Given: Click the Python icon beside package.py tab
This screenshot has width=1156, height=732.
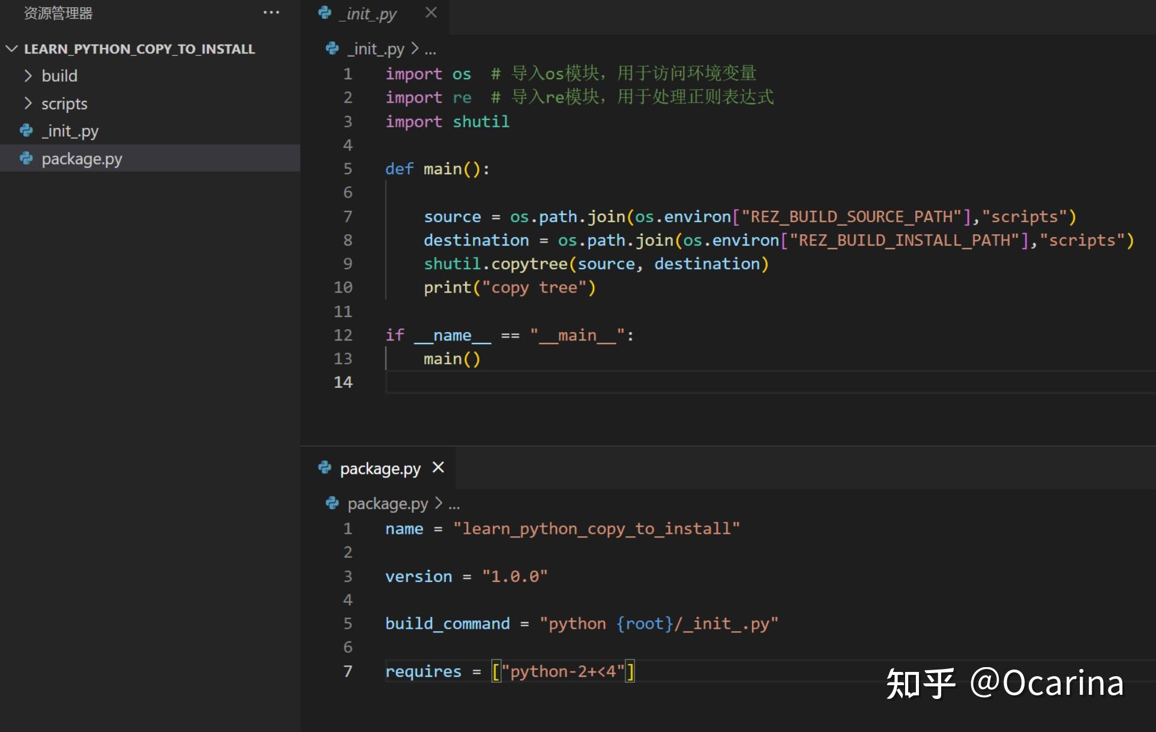Looking at the screenshot, I should pos(325,468).
